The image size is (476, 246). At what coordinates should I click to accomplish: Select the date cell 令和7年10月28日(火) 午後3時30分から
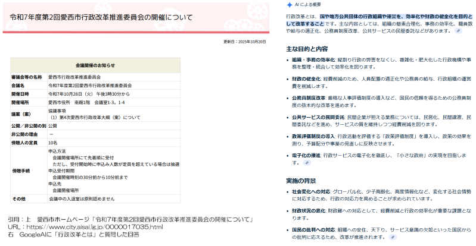89,94
